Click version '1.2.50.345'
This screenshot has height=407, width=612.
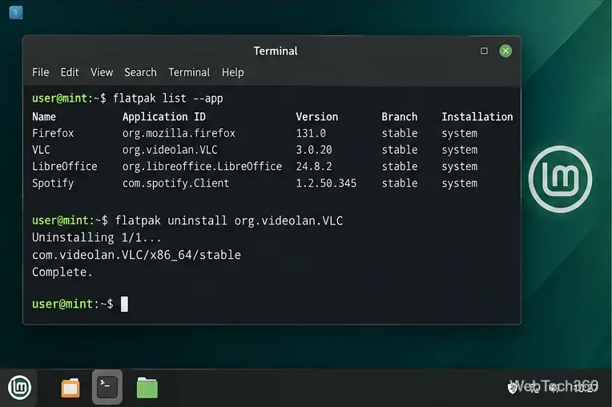[326, 183]
